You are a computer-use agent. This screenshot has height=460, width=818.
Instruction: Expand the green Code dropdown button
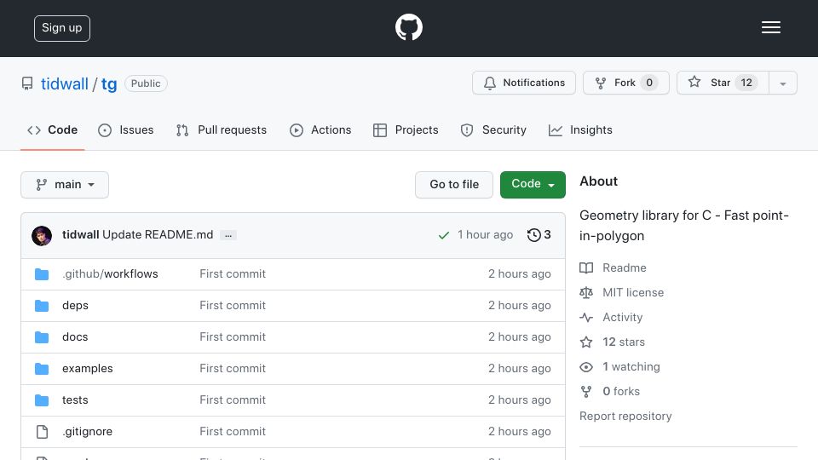point(533,185)
